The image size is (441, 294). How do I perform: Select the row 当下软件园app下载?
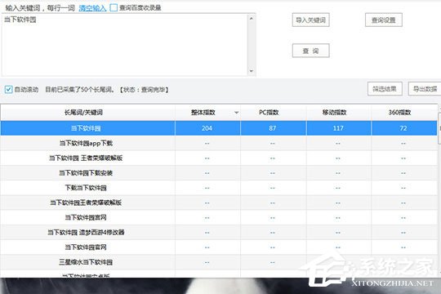pos(219,143)
